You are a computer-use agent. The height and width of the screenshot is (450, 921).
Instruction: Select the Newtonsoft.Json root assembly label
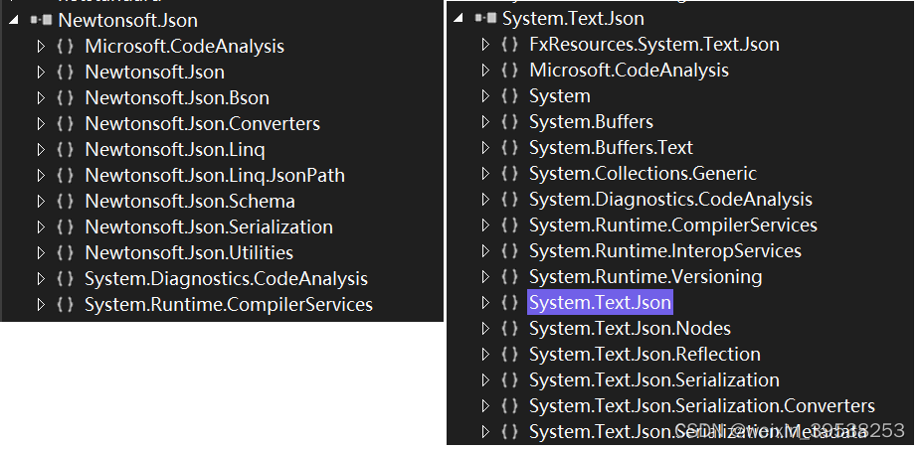click(x=128, y=21)
